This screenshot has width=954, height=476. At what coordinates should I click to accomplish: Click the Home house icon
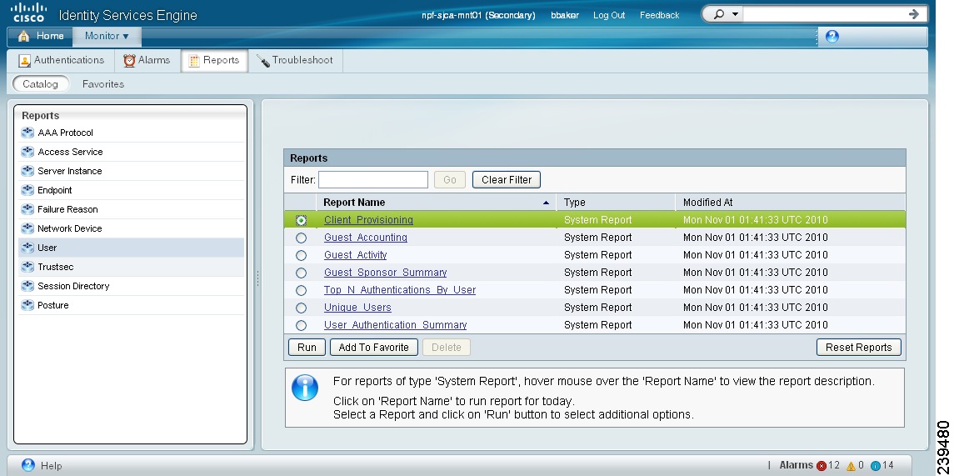[23, 36]
